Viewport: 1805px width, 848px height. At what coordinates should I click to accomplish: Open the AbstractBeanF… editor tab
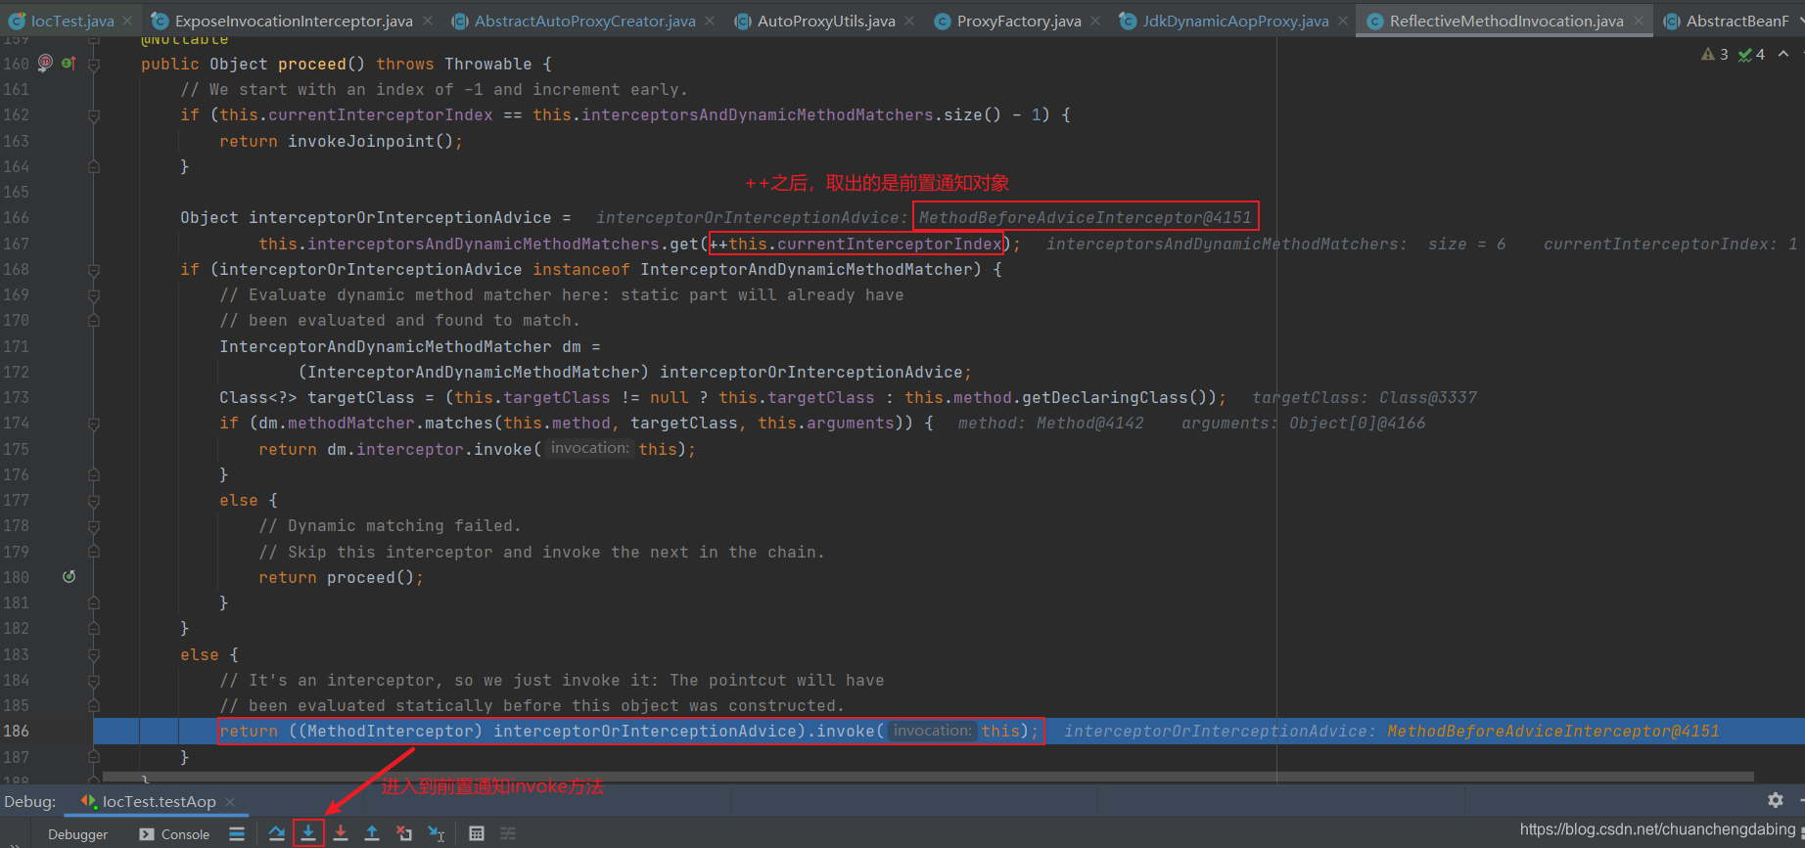point(1728,21)
